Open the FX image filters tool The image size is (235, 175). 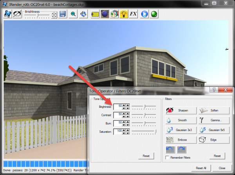(133, 14)
